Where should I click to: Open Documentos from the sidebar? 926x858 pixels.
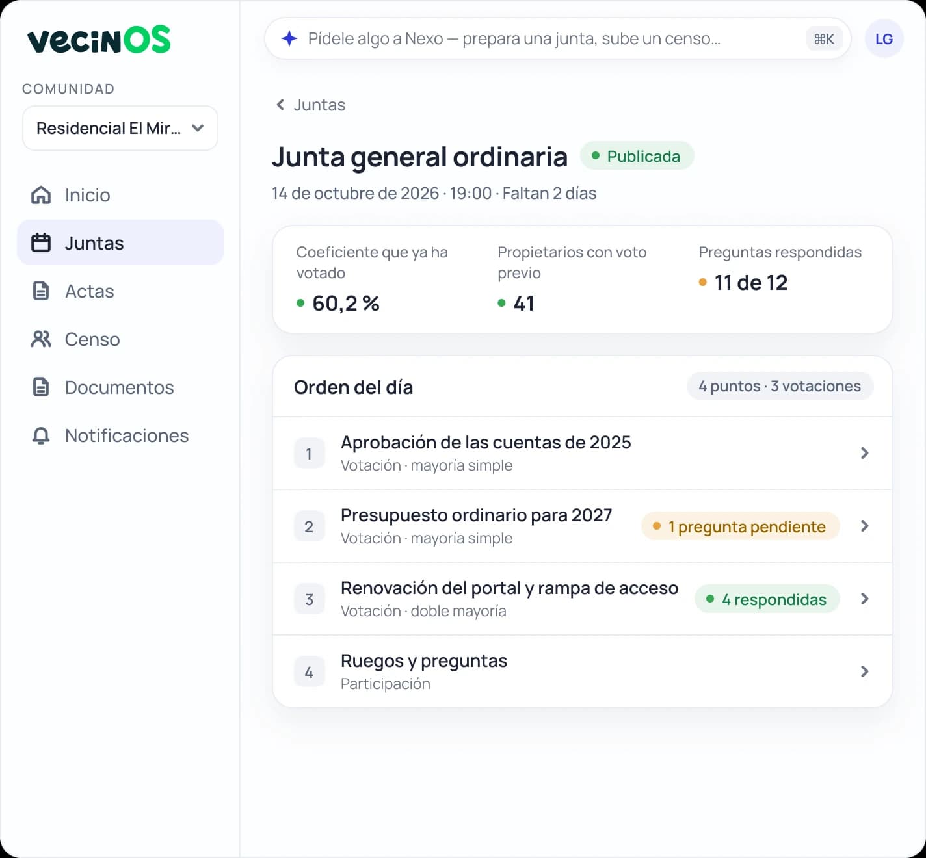click(x=120, y=387)
